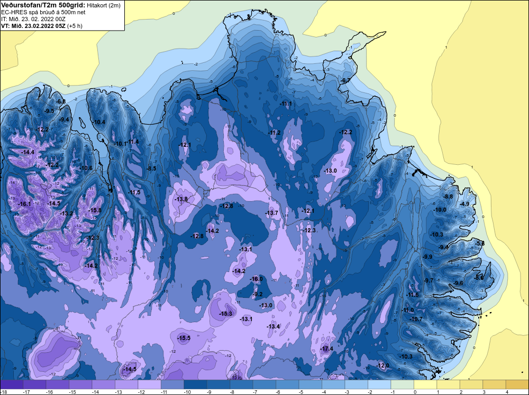The height and width of the screenshot is (395, 529).
Task: Click the -11.4 temperature label
Action: (x=133, y=142)
